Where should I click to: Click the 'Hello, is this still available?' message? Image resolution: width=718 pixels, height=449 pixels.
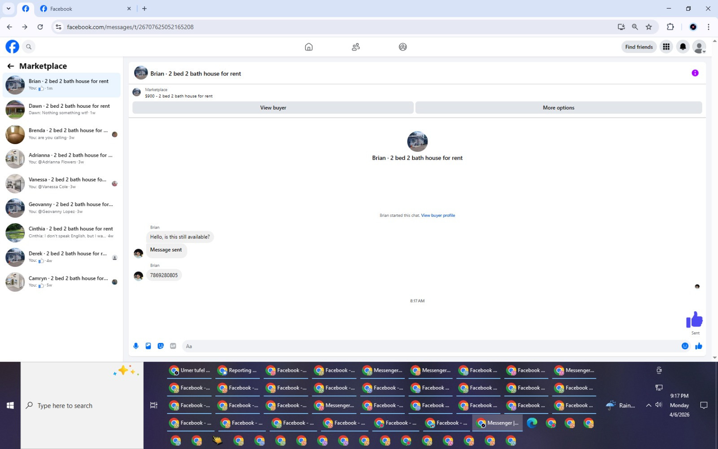[x=180, y=237]
